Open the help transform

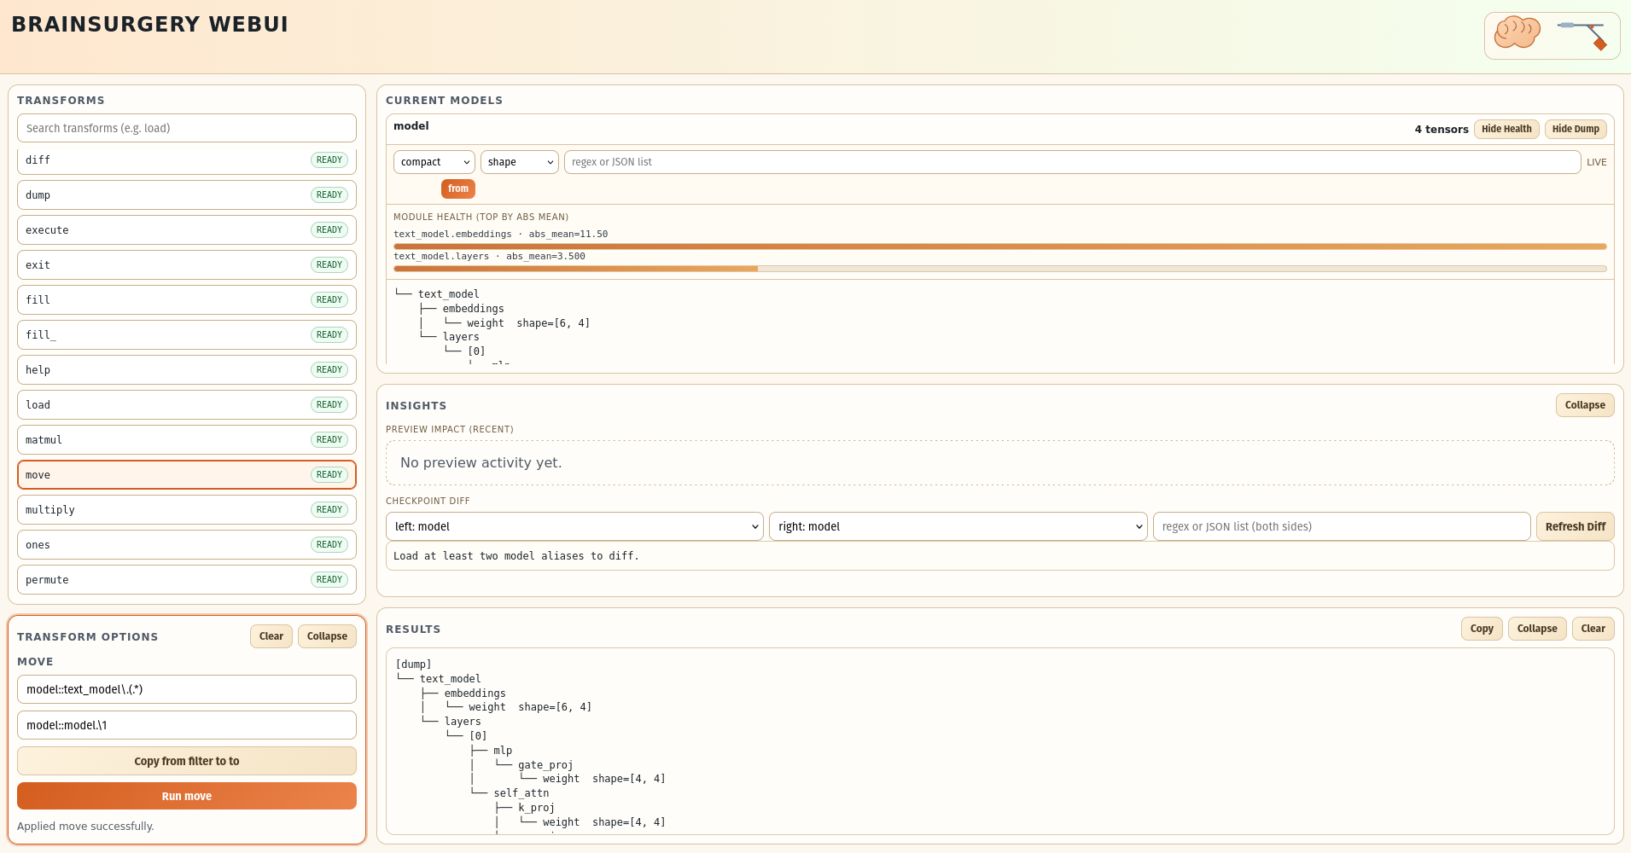coord(187,370)
